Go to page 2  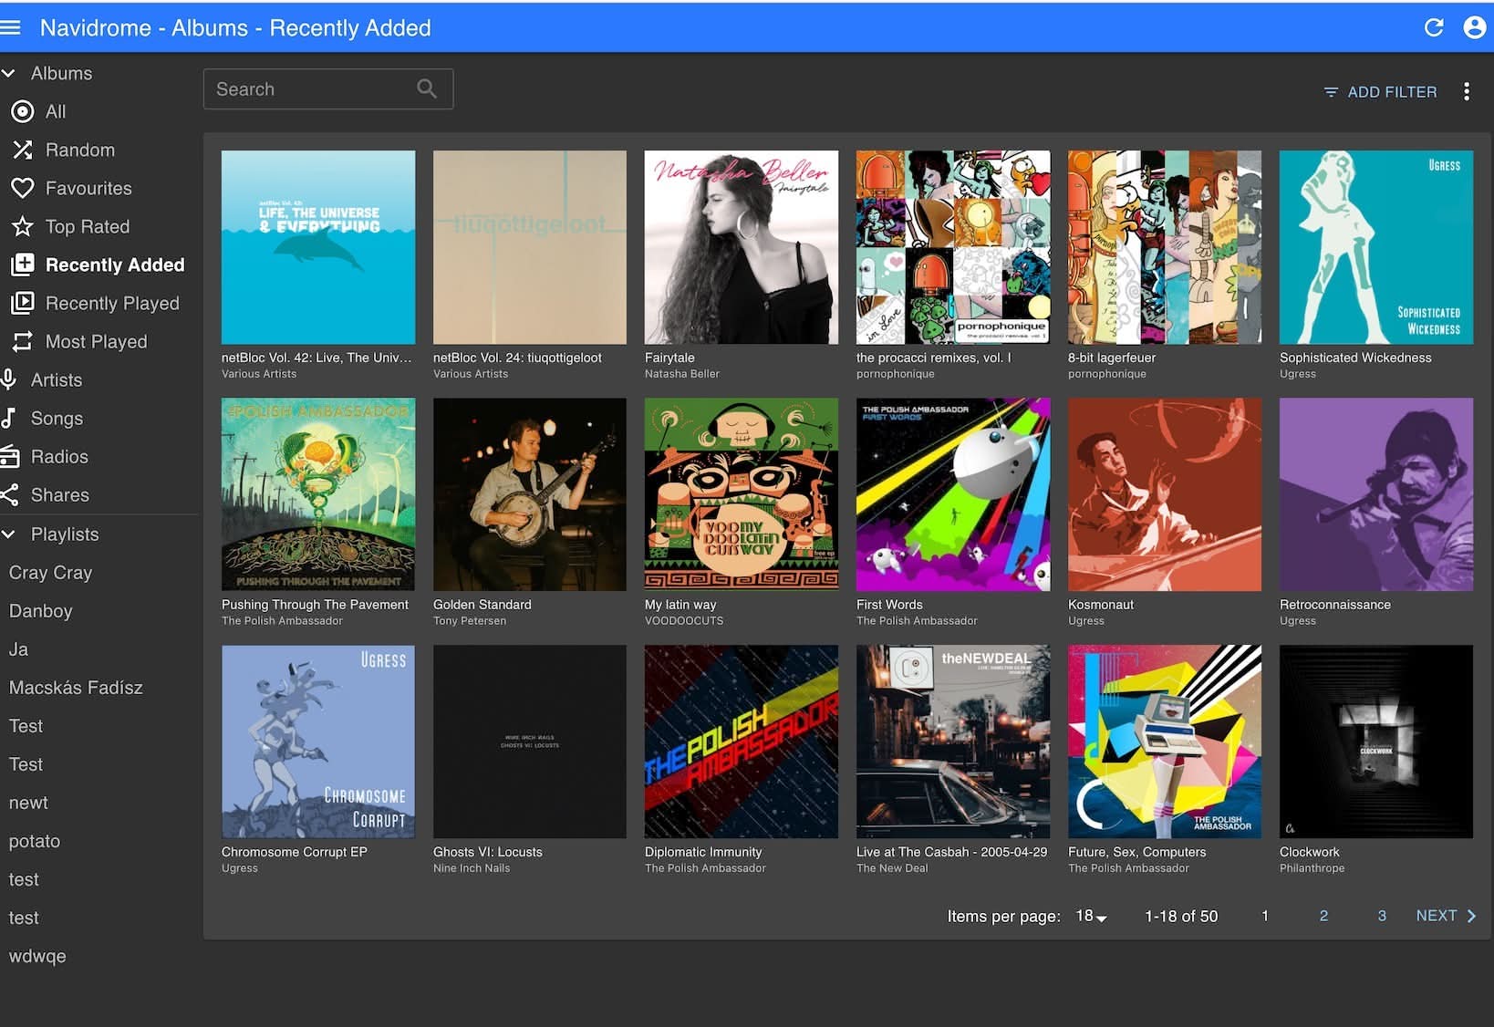click(x=1323, y=916)
